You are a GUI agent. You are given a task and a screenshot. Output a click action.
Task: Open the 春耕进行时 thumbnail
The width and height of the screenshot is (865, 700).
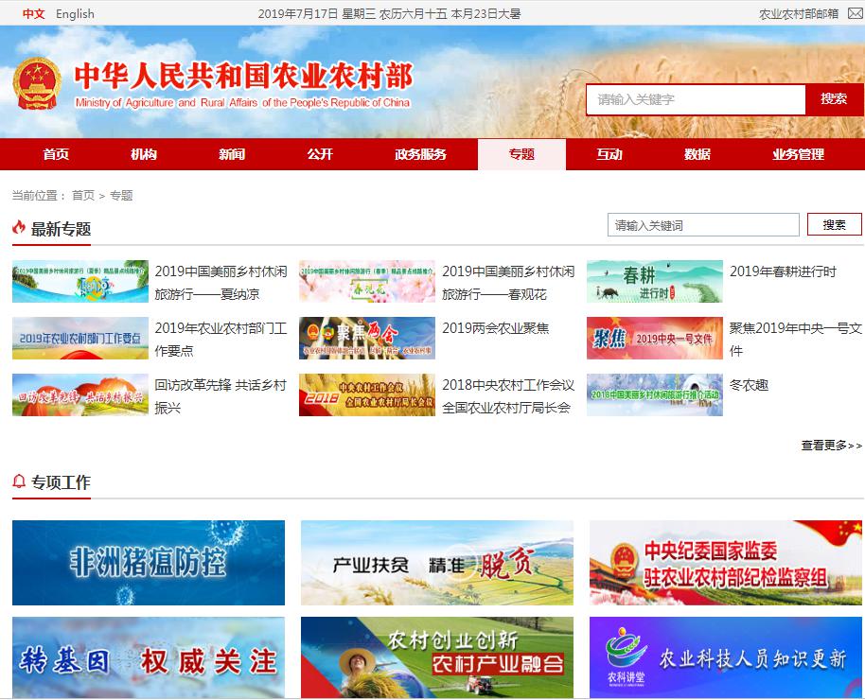(655, 281)
